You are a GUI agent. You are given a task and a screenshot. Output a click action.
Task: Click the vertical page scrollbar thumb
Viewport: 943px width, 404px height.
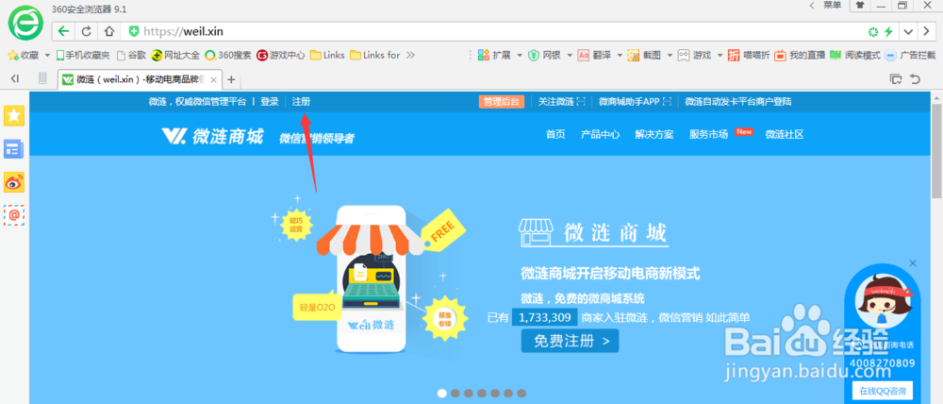click(936, 150)
